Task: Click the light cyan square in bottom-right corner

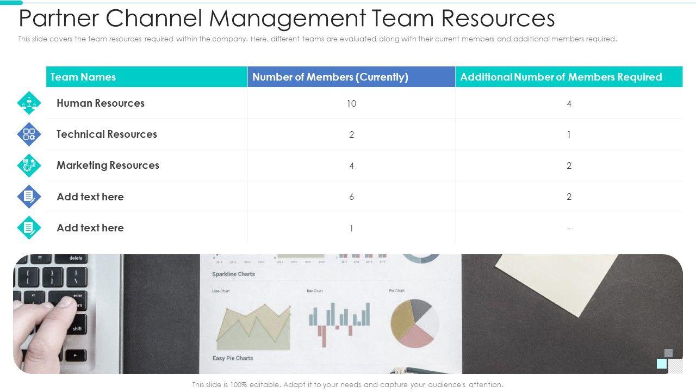Action: [662, 363]
